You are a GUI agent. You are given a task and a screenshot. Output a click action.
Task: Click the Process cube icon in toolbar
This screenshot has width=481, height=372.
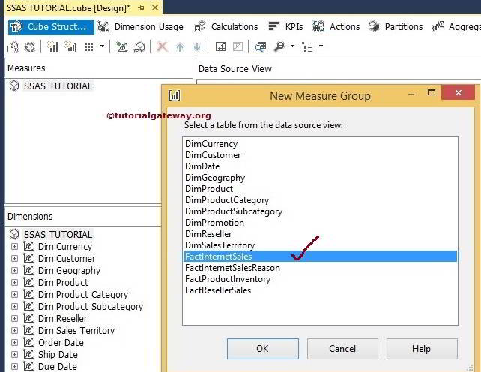click(13, 46)
